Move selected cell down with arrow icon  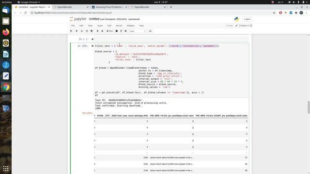click(102, 31)
